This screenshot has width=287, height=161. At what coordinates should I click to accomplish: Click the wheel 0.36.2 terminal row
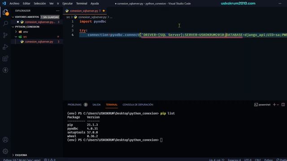click(83, 136)
